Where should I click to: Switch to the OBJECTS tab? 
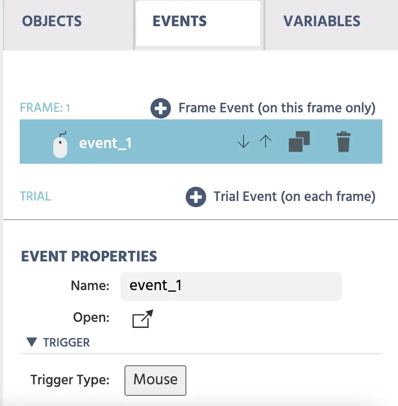(52, 21)
